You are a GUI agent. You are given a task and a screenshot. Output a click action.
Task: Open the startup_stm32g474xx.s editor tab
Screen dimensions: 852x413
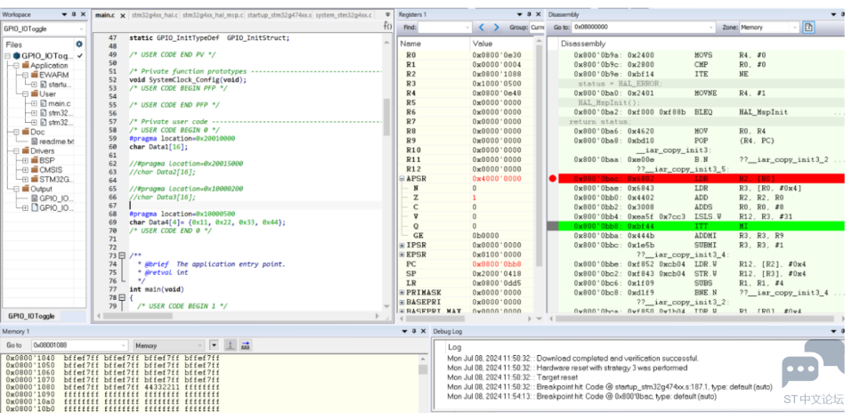click(280, 15)
